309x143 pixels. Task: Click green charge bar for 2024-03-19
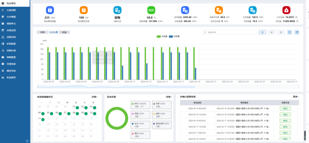pyautogui.click(x=194, y=63)
